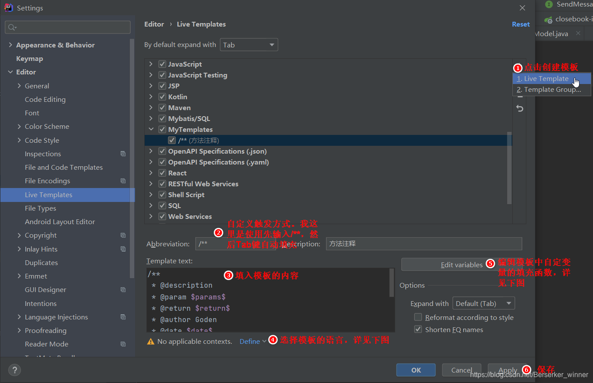Click the project-level icon next to Inspections

123,154
